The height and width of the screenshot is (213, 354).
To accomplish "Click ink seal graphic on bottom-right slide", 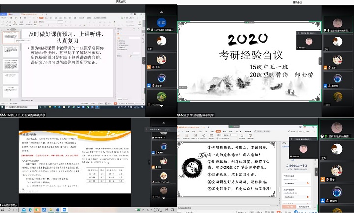I will pos(192,167).
